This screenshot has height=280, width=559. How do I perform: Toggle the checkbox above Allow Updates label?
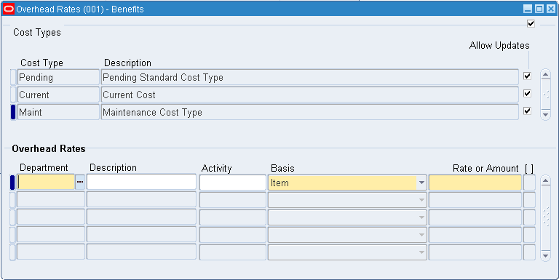pyautogui.click(x=531, y=23)
